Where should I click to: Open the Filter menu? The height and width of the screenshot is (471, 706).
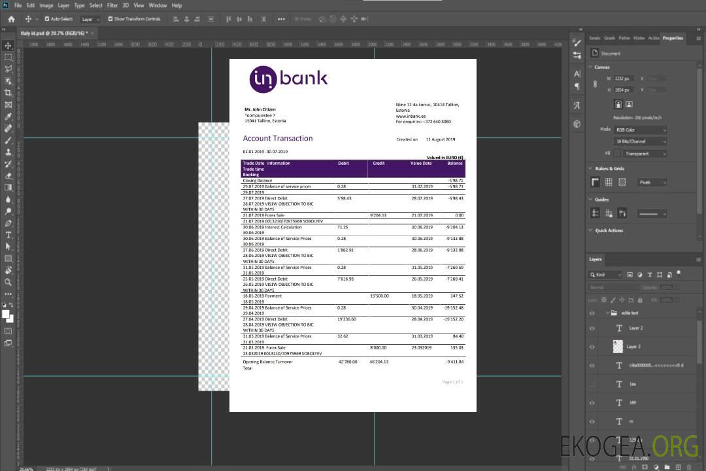pyautogui.click(x=112, y=5)
